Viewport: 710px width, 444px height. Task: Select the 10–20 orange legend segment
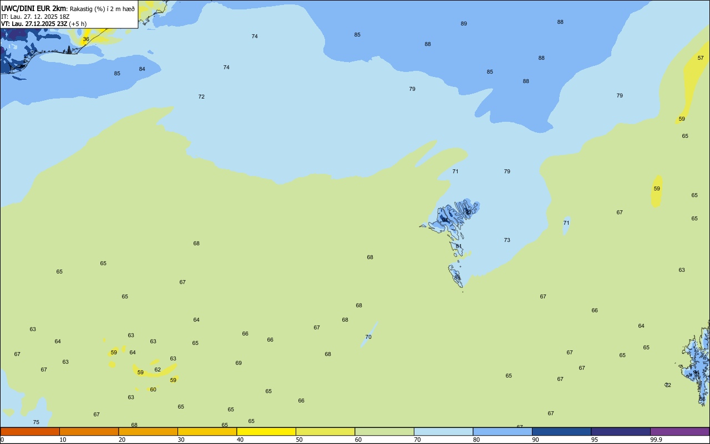click(89, 431)
